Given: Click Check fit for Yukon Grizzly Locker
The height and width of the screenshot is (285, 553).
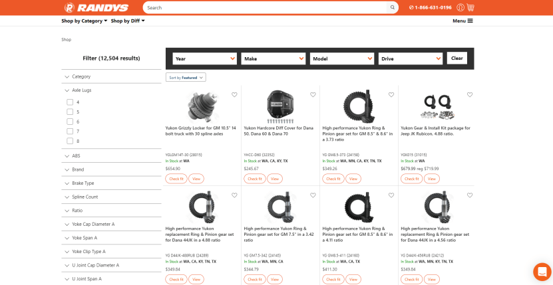Looking at the screenshot, I should coord(176,179).
